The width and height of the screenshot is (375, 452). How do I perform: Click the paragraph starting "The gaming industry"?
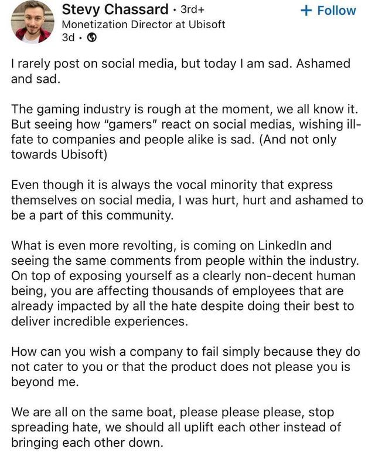coord(186,132)
